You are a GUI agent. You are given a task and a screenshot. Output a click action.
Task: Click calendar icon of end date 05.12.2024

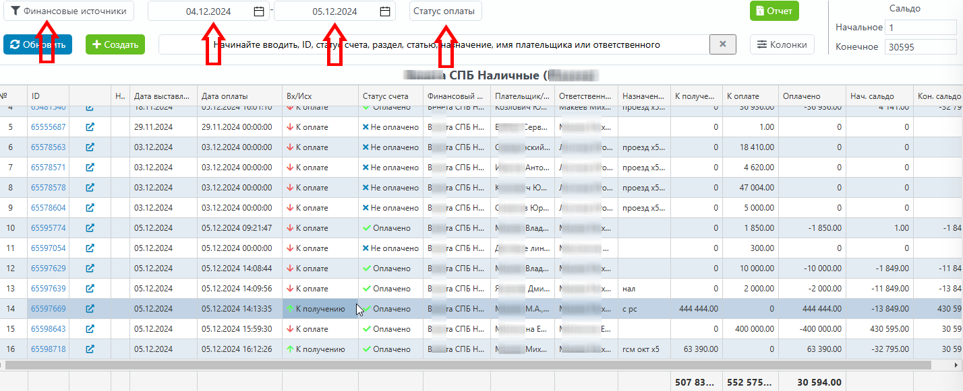[385, 11]
